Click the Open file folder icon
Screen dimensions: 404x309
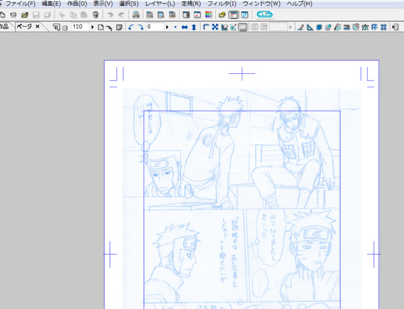(25, 15)
